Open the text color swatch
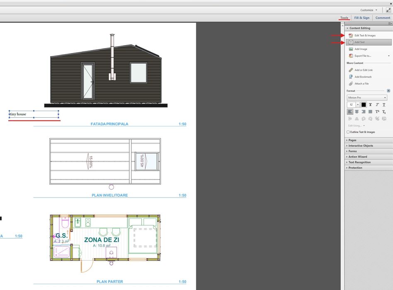This screenshot has height=290, width=393. (x=364, y=105)
